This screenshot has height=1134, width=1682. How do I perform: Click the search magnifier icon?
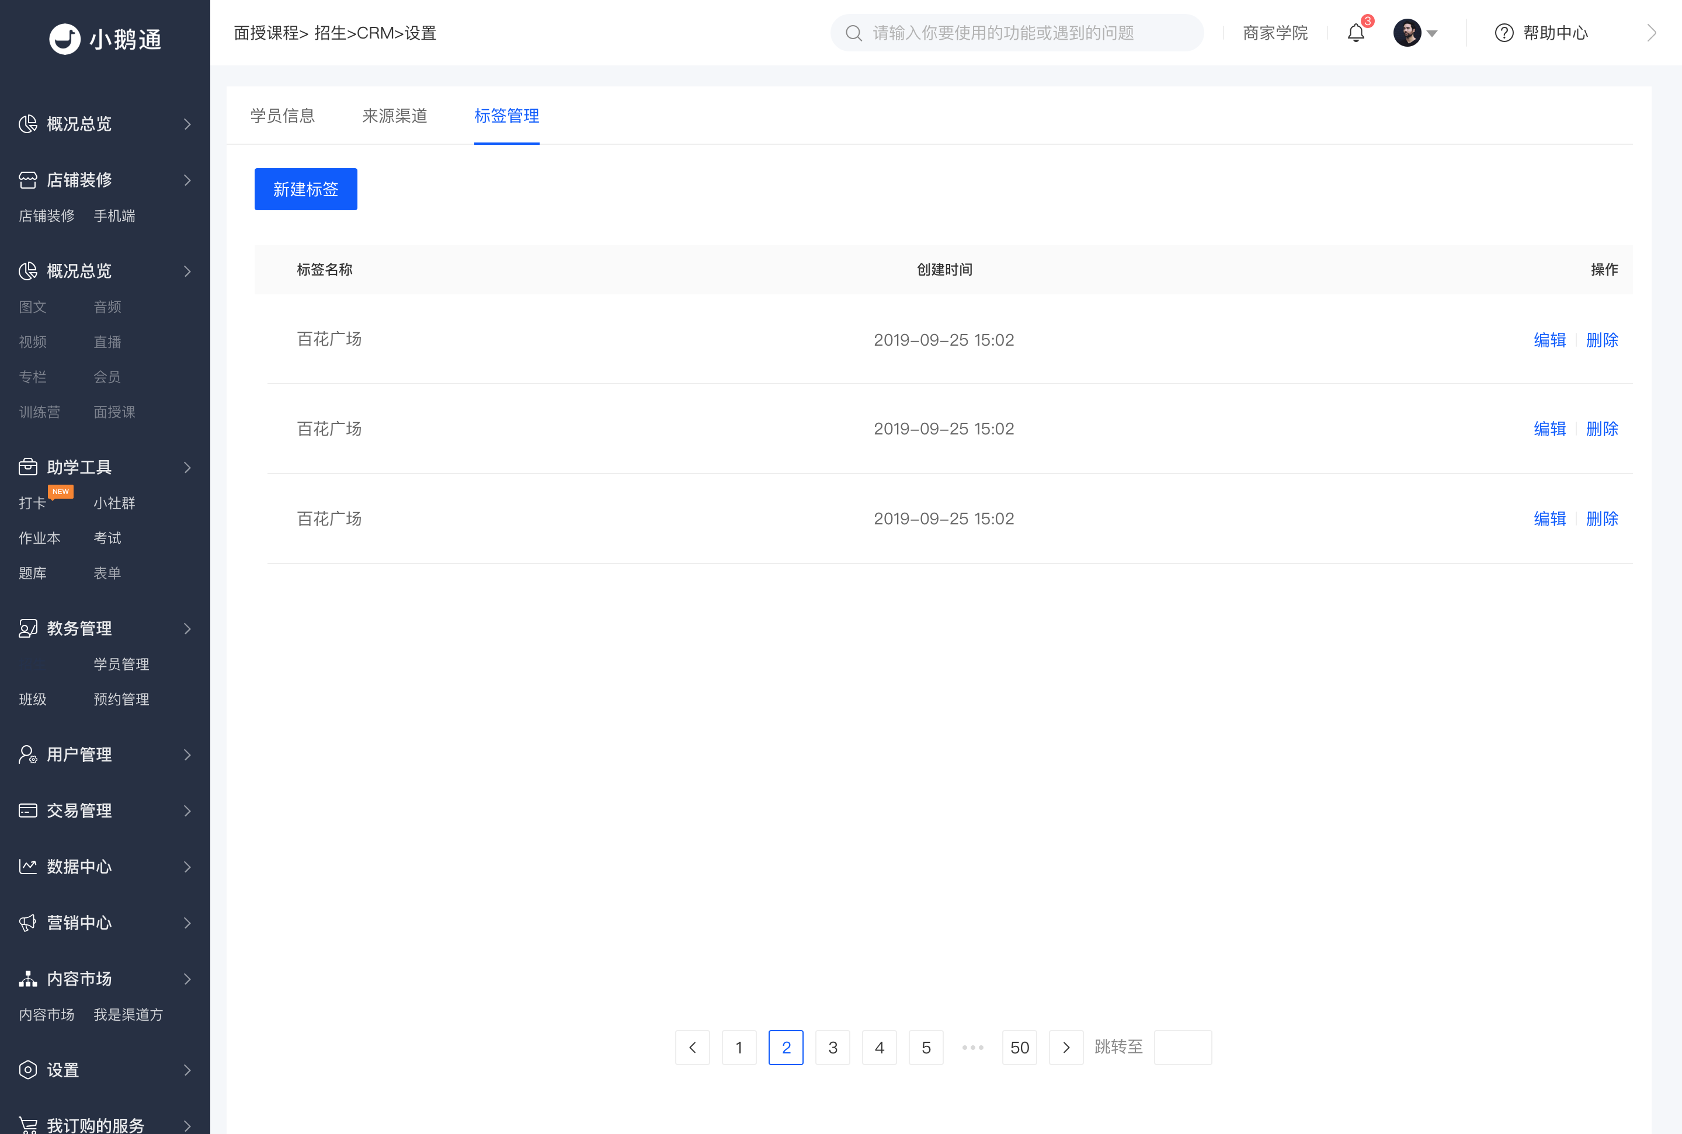coord(854,33)
